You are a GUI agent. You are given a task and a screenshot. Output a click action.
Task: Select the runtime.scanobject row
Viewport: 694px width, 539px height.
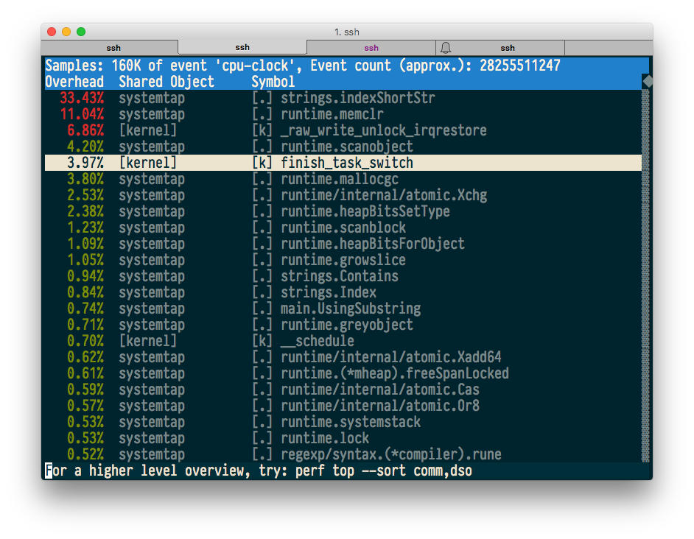click(343, 147)
